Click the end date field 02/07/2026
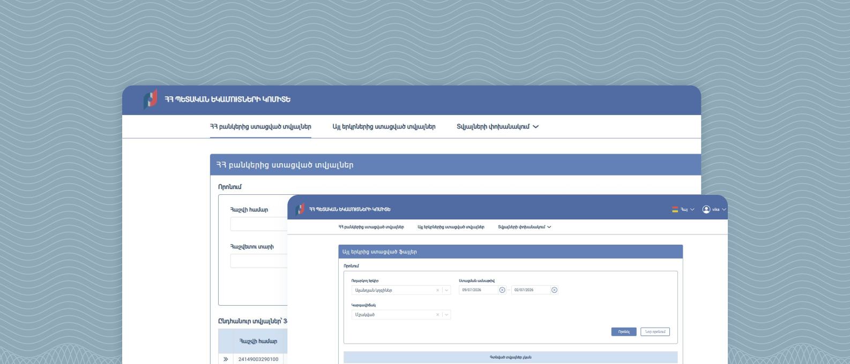The image size is (850, 364). [x=531, y=290]
